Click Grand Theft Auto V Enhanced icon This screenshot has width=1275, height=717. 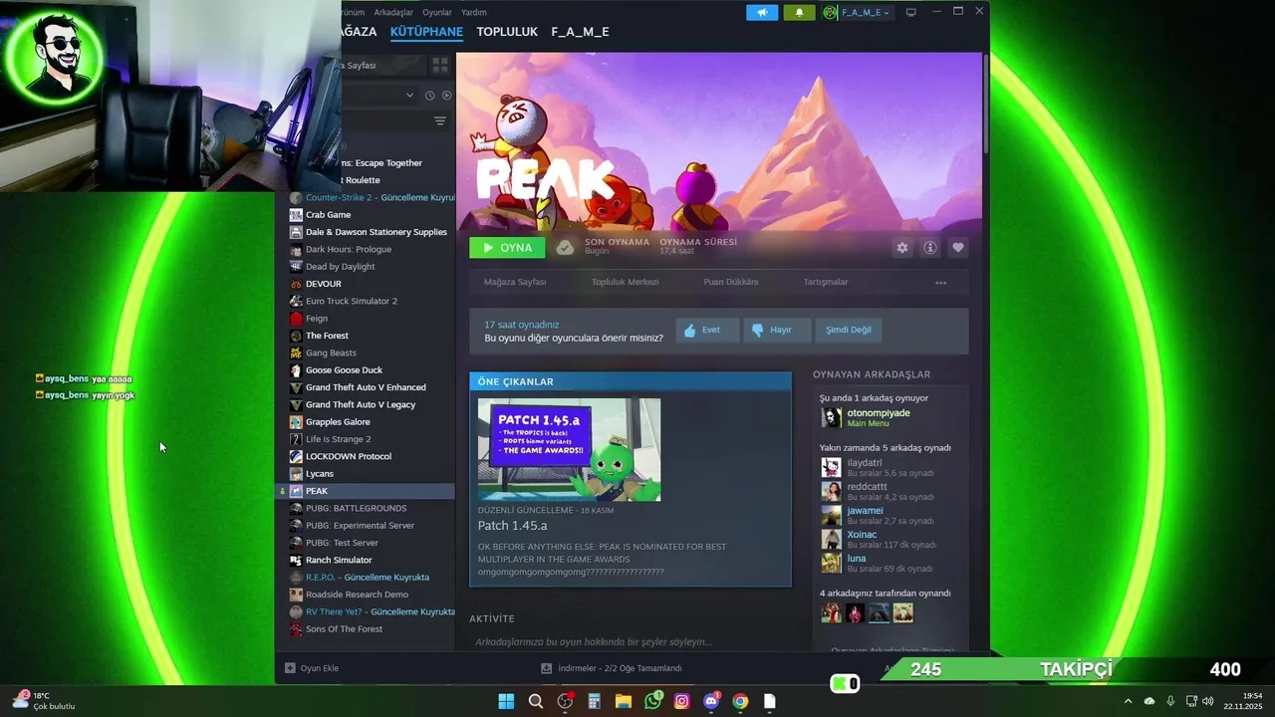coord(296,387)
